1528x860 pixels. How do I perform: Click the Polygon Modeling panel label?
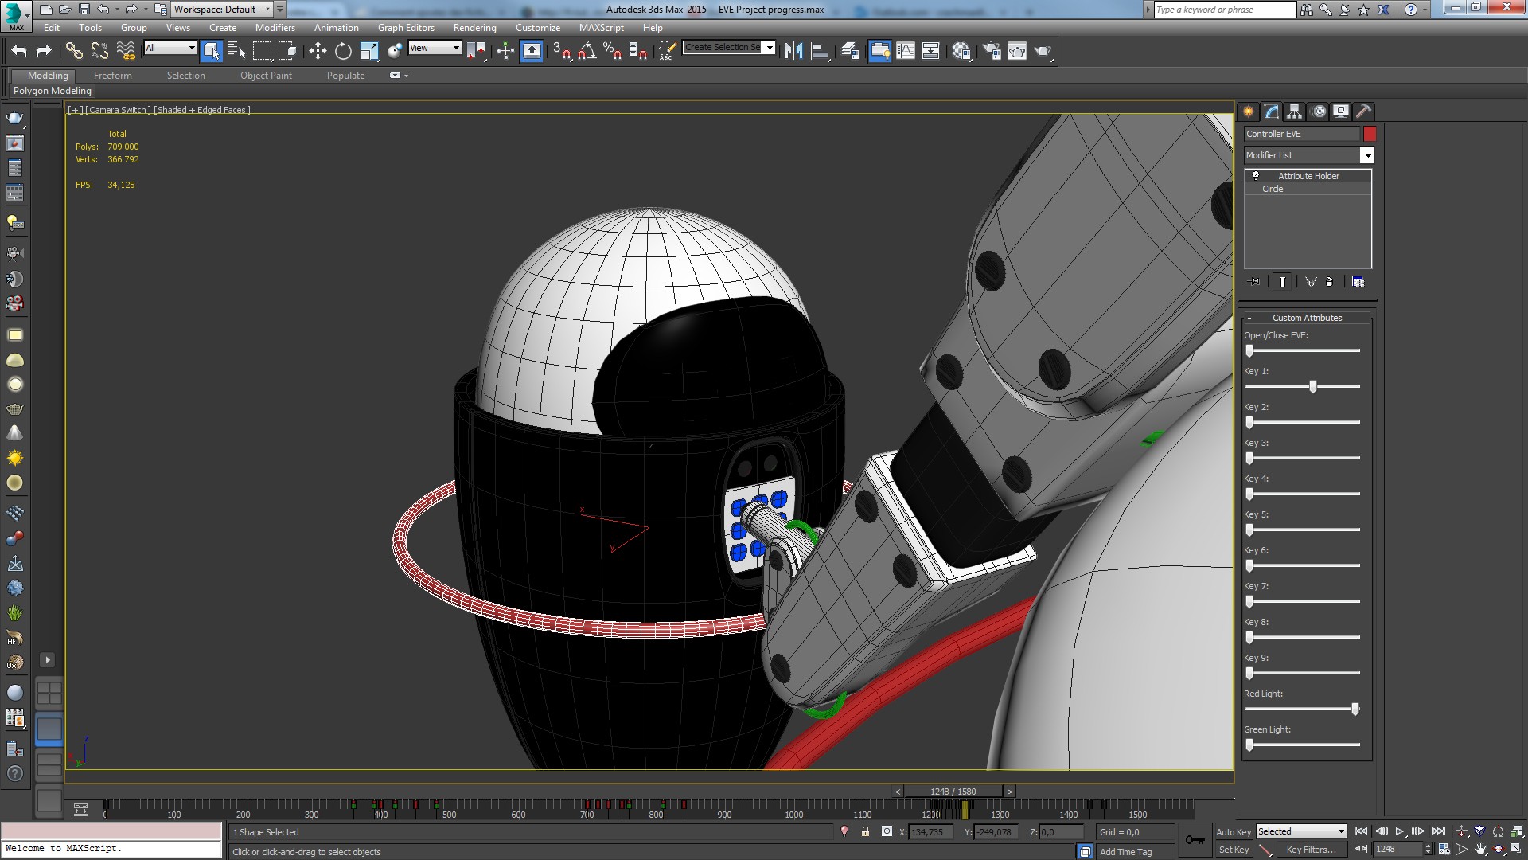(x=53, y=91)
